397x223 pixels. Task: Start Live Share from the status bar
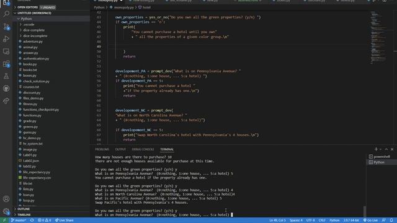[x=64, y=221]
